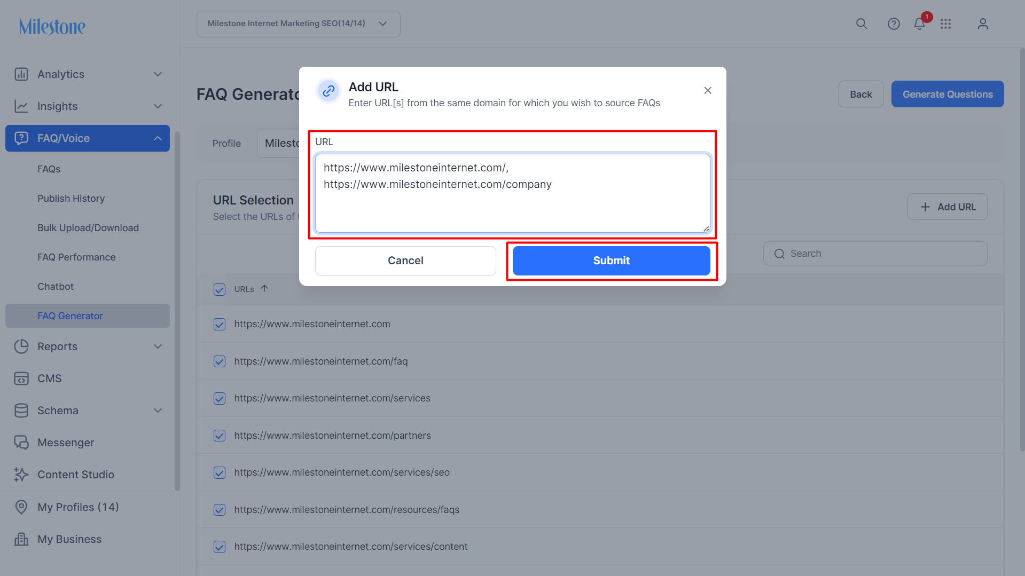Viewport: 1025px width, 576px height.
Task: Open the user account profile icon
Action: pos(983,24)
